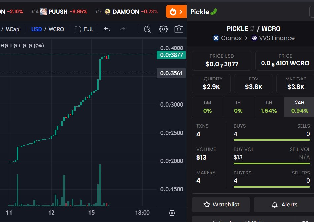Click the pickle emoji next to title

214,12
